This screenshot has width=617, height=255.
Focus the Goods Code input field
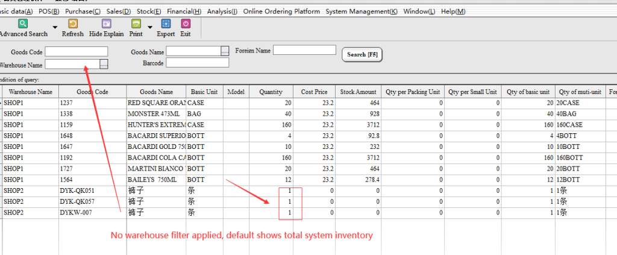(x=76, y=51)
